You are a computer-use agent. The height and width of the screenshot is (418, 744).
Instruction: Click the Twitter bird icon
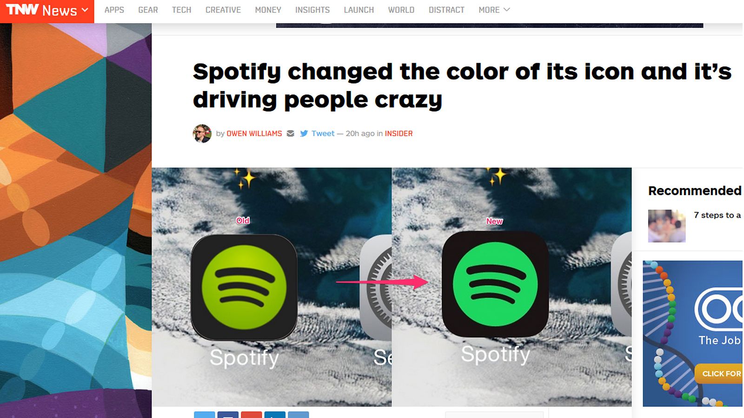304,133
